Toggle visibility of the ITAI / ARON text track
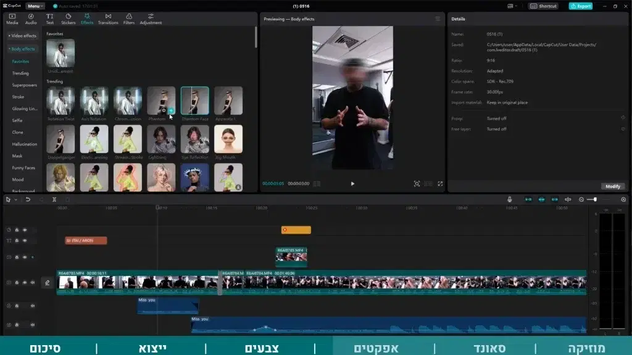This screenshot has height=355, width=632. coord(25,241)
